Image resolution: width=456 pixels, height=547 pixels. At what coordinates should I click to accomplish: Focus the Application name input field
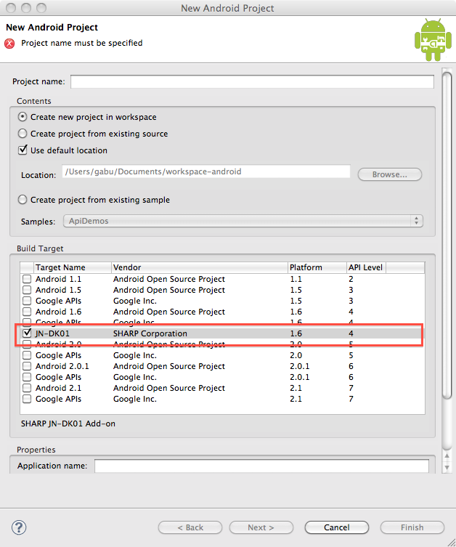pyautogui.click(x=261, y=466)
